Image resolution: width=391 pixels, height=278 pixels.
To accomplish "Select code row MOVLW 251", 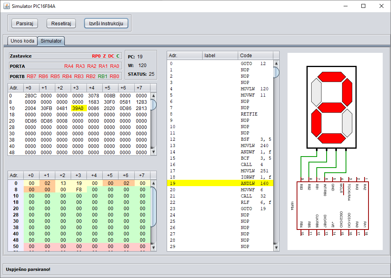I will tap(220, 171).
